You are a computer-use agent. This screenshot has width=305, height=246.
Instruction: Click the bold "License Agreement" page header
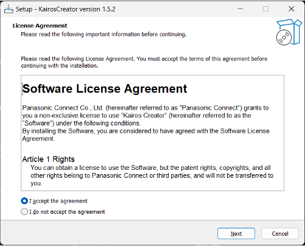click(x=40, y=26)
